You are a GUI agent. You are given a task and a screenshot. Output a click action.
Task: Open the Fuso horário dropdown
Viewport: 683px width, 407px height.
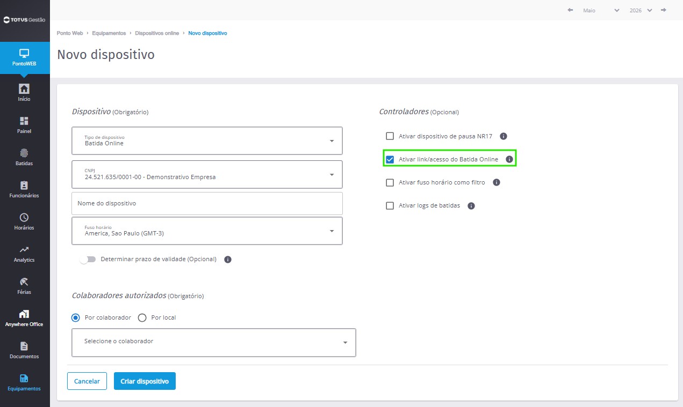pyautogui.click(x=207, y=231)
